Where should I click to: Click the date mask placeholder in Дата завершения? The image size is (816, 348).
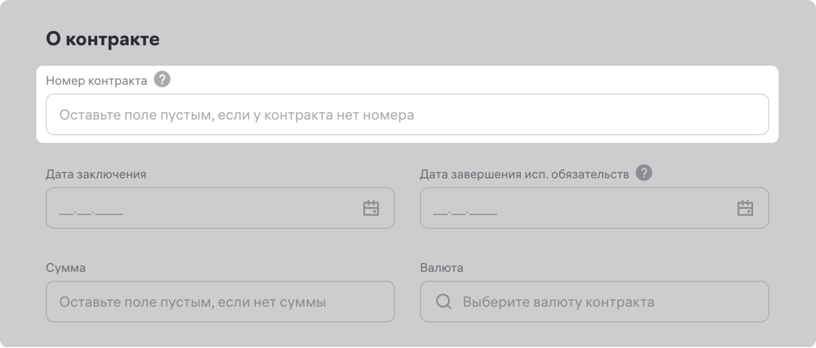(x=465, y=212)
